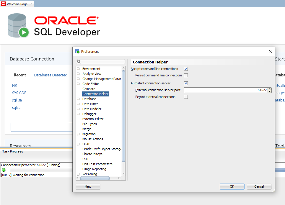Expand the Migration node
The image size is (285, 205).
(x=78, y=134)
